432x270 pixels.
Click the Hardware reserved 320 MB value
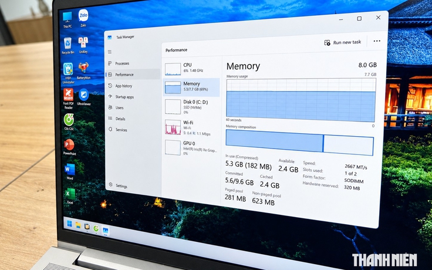pyautogui.click(x=352, y=188)
